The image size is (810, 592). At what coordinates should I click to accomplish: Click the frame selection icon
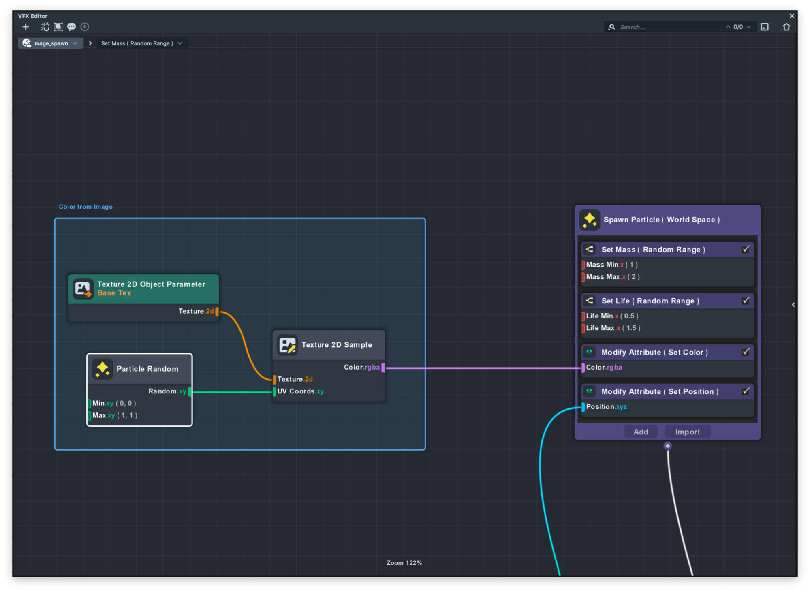(58, 27)
